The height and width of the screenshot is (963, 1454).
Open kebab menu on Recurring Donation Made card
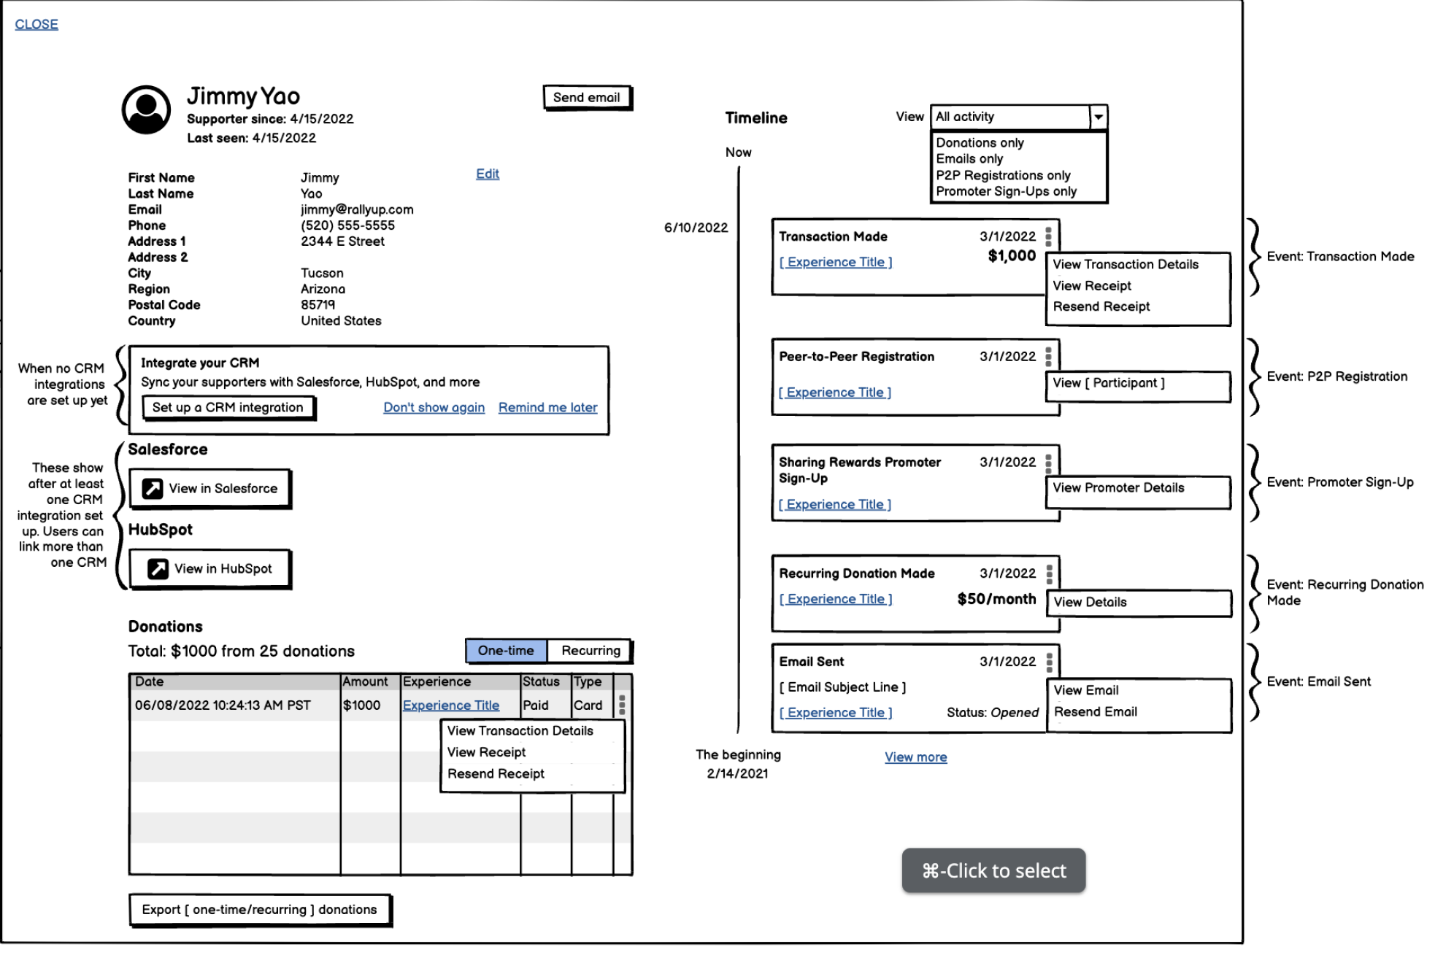point(1049,574)
